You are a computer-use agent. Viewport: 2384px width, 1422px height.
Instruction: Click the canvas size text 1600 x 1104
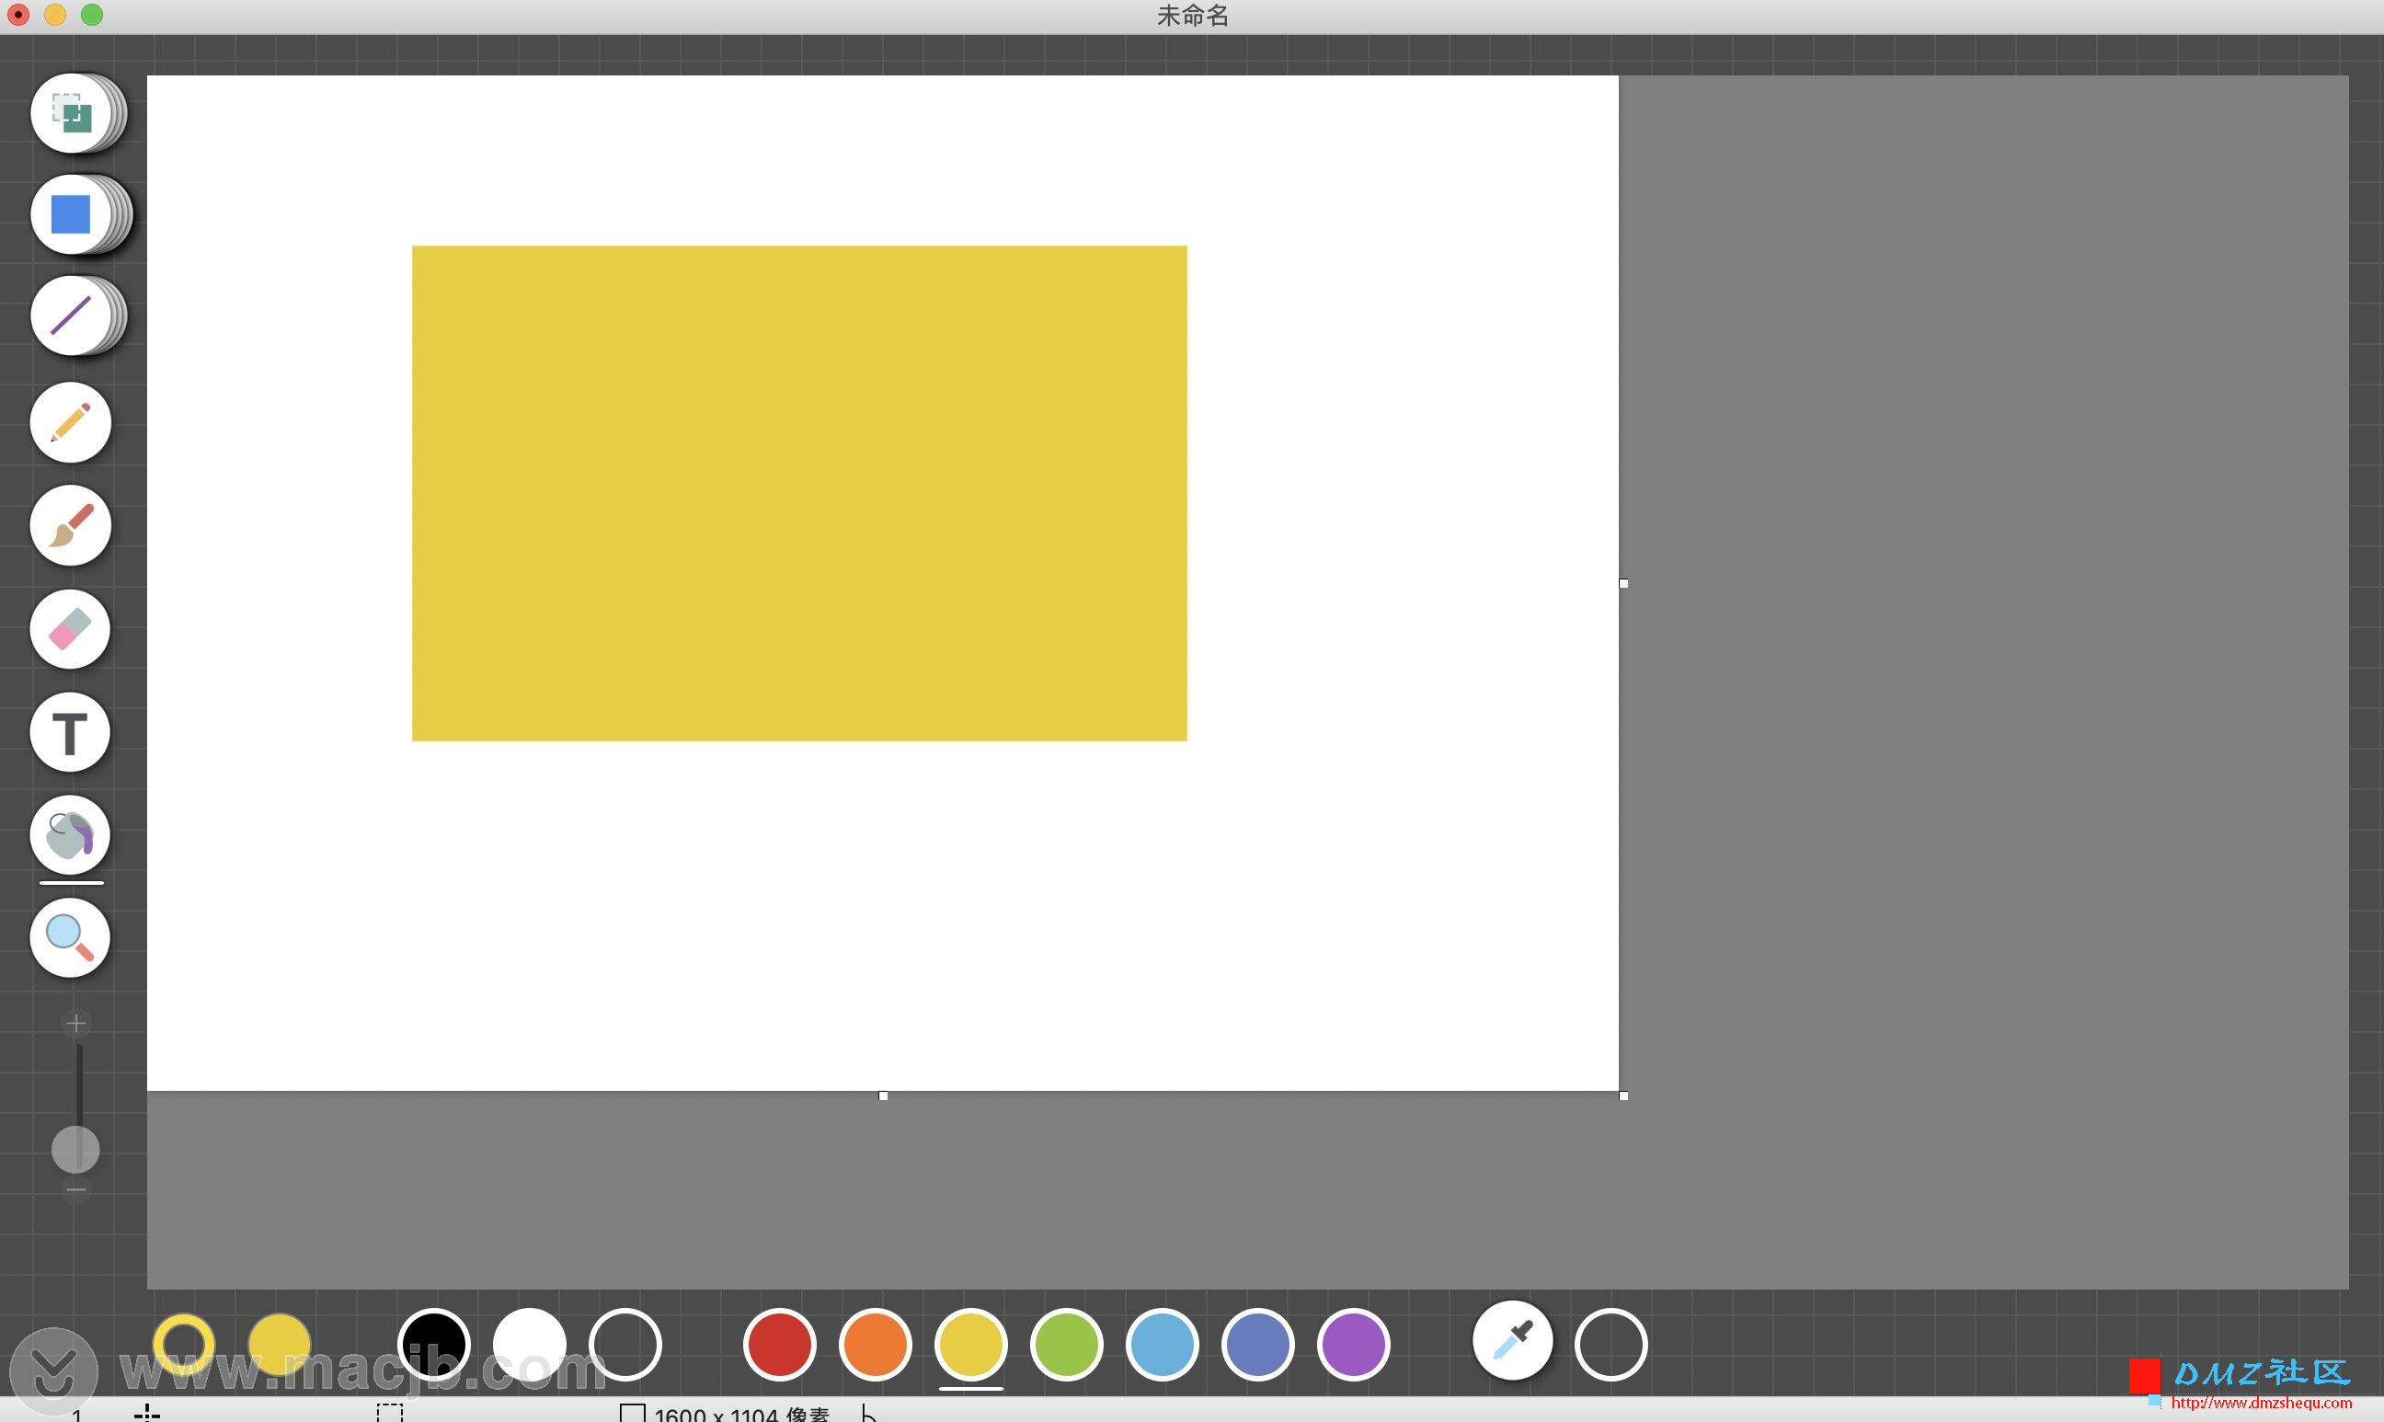click(x=741, y=1415)
